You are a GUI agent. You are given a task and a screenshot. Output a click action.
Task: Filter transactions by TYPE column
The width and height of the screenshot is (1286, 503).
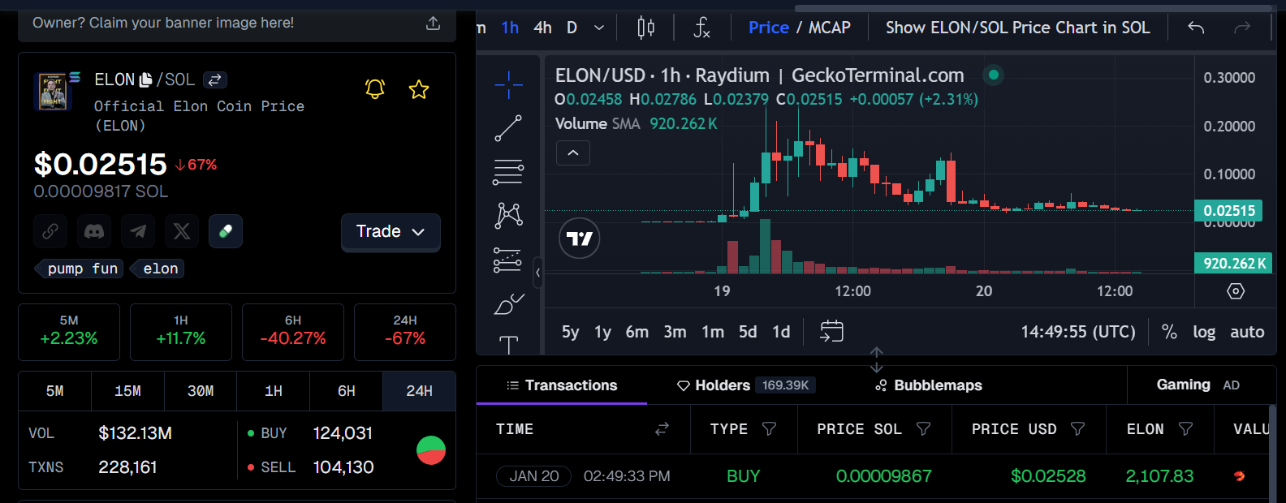point(769,429)
